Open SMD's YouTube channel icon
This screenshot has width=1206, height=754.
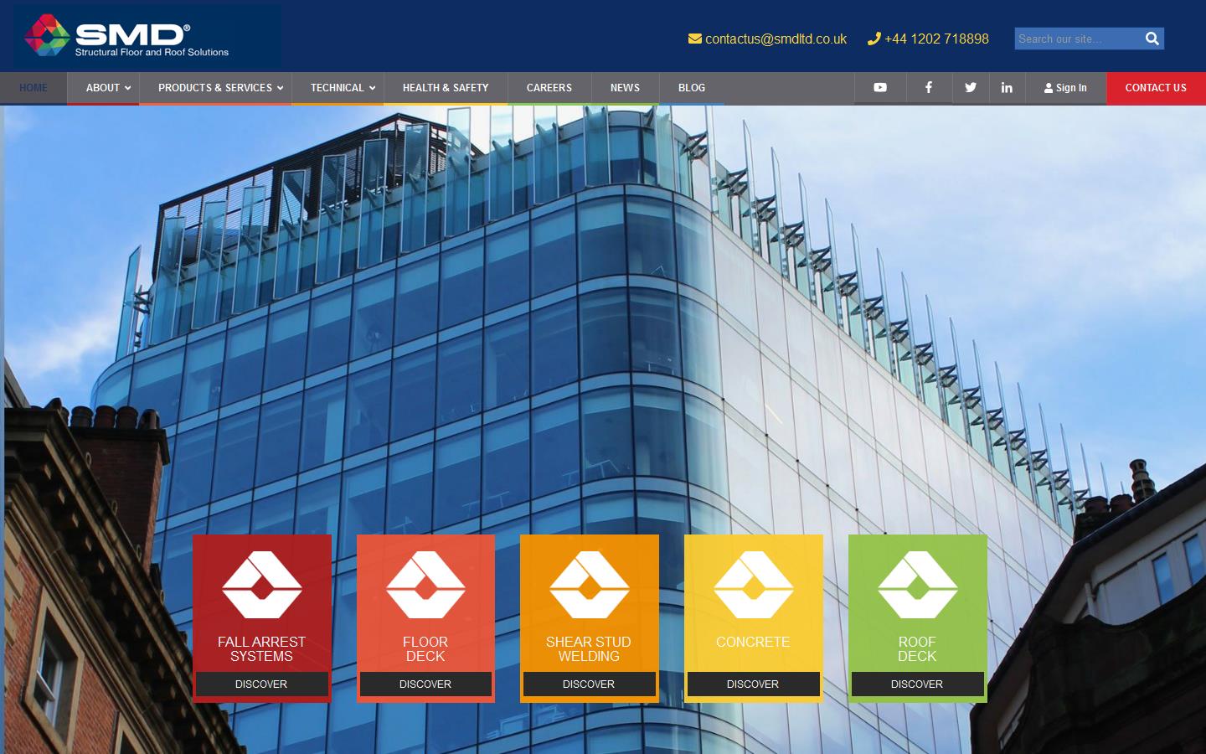[x=880, y=88]
